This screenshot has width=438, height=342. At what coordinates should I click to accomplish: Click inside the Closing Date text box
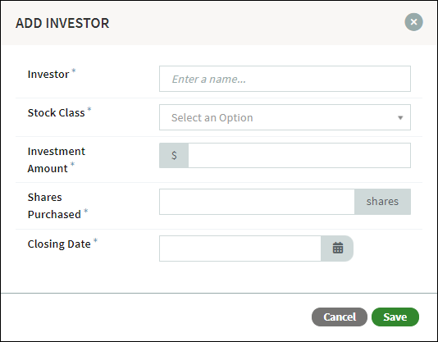[x=240, y=249]
